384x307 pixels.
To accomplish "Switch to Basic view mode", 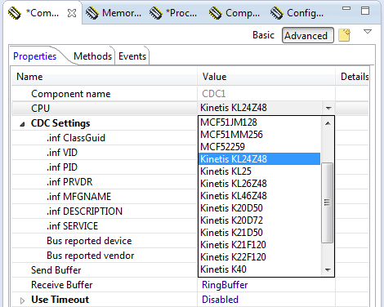I will [x=263, y=35].
